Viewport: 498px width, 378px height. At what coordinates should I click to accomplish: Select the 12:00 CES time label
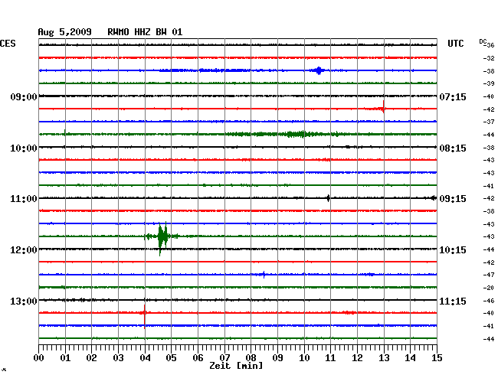[24, 250]
